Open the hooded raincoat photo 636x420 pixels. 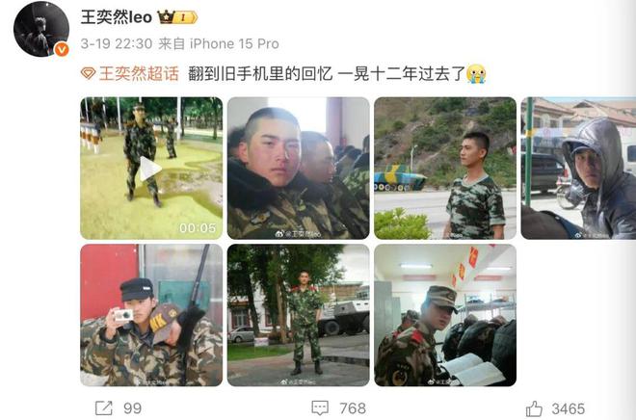click(x=578, y=169)
